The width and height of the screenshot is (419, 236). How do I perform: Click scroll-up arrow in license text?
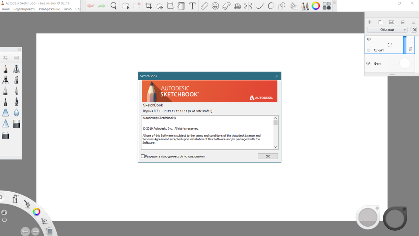coord(275,118)
